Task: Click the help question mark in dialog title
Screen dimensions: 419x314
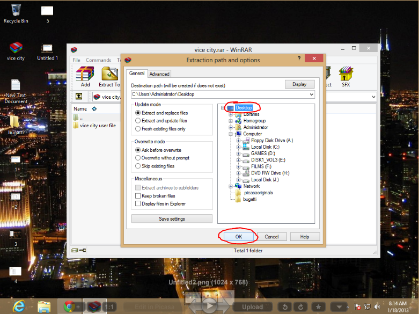Action: coord(299,58)
